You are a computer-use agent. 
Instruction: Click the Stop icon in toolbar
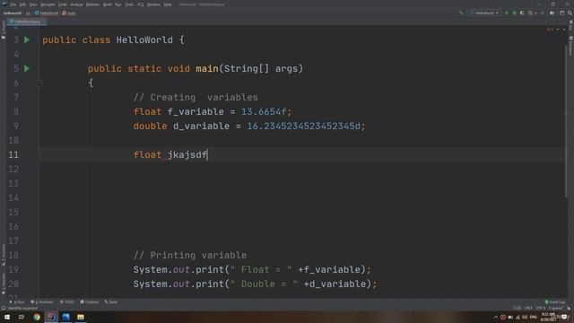click(543, 13)
